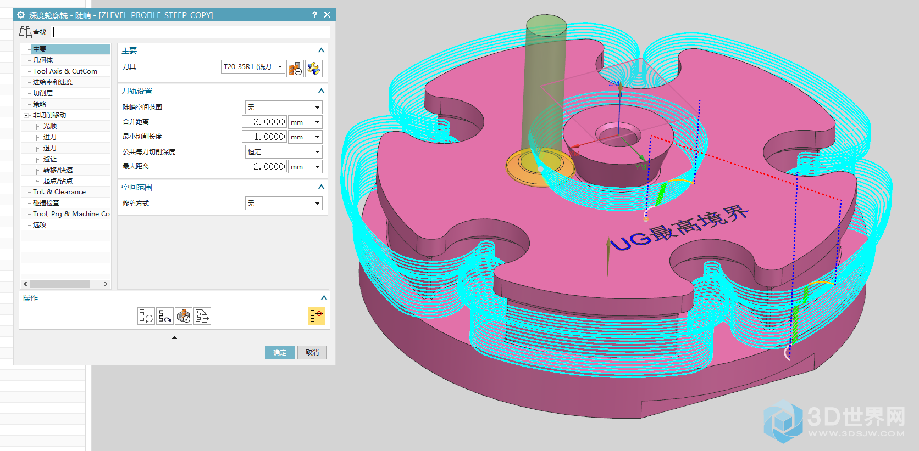Collapse the 空间范围 section
This screenshot has height=451, width=919.
click(x=322, y=187)
